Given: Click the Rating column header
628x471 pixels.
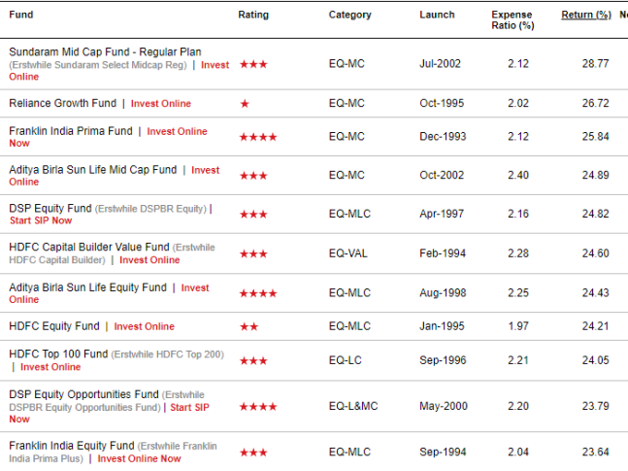Looking at the screenshot, I should 253,15.
